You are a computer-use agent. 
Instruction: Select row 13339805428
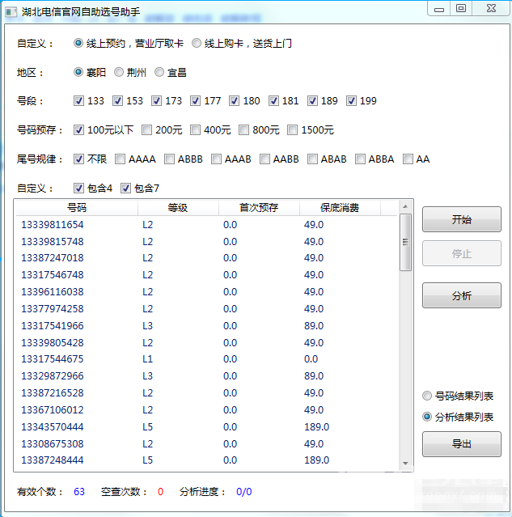[206, 342]
